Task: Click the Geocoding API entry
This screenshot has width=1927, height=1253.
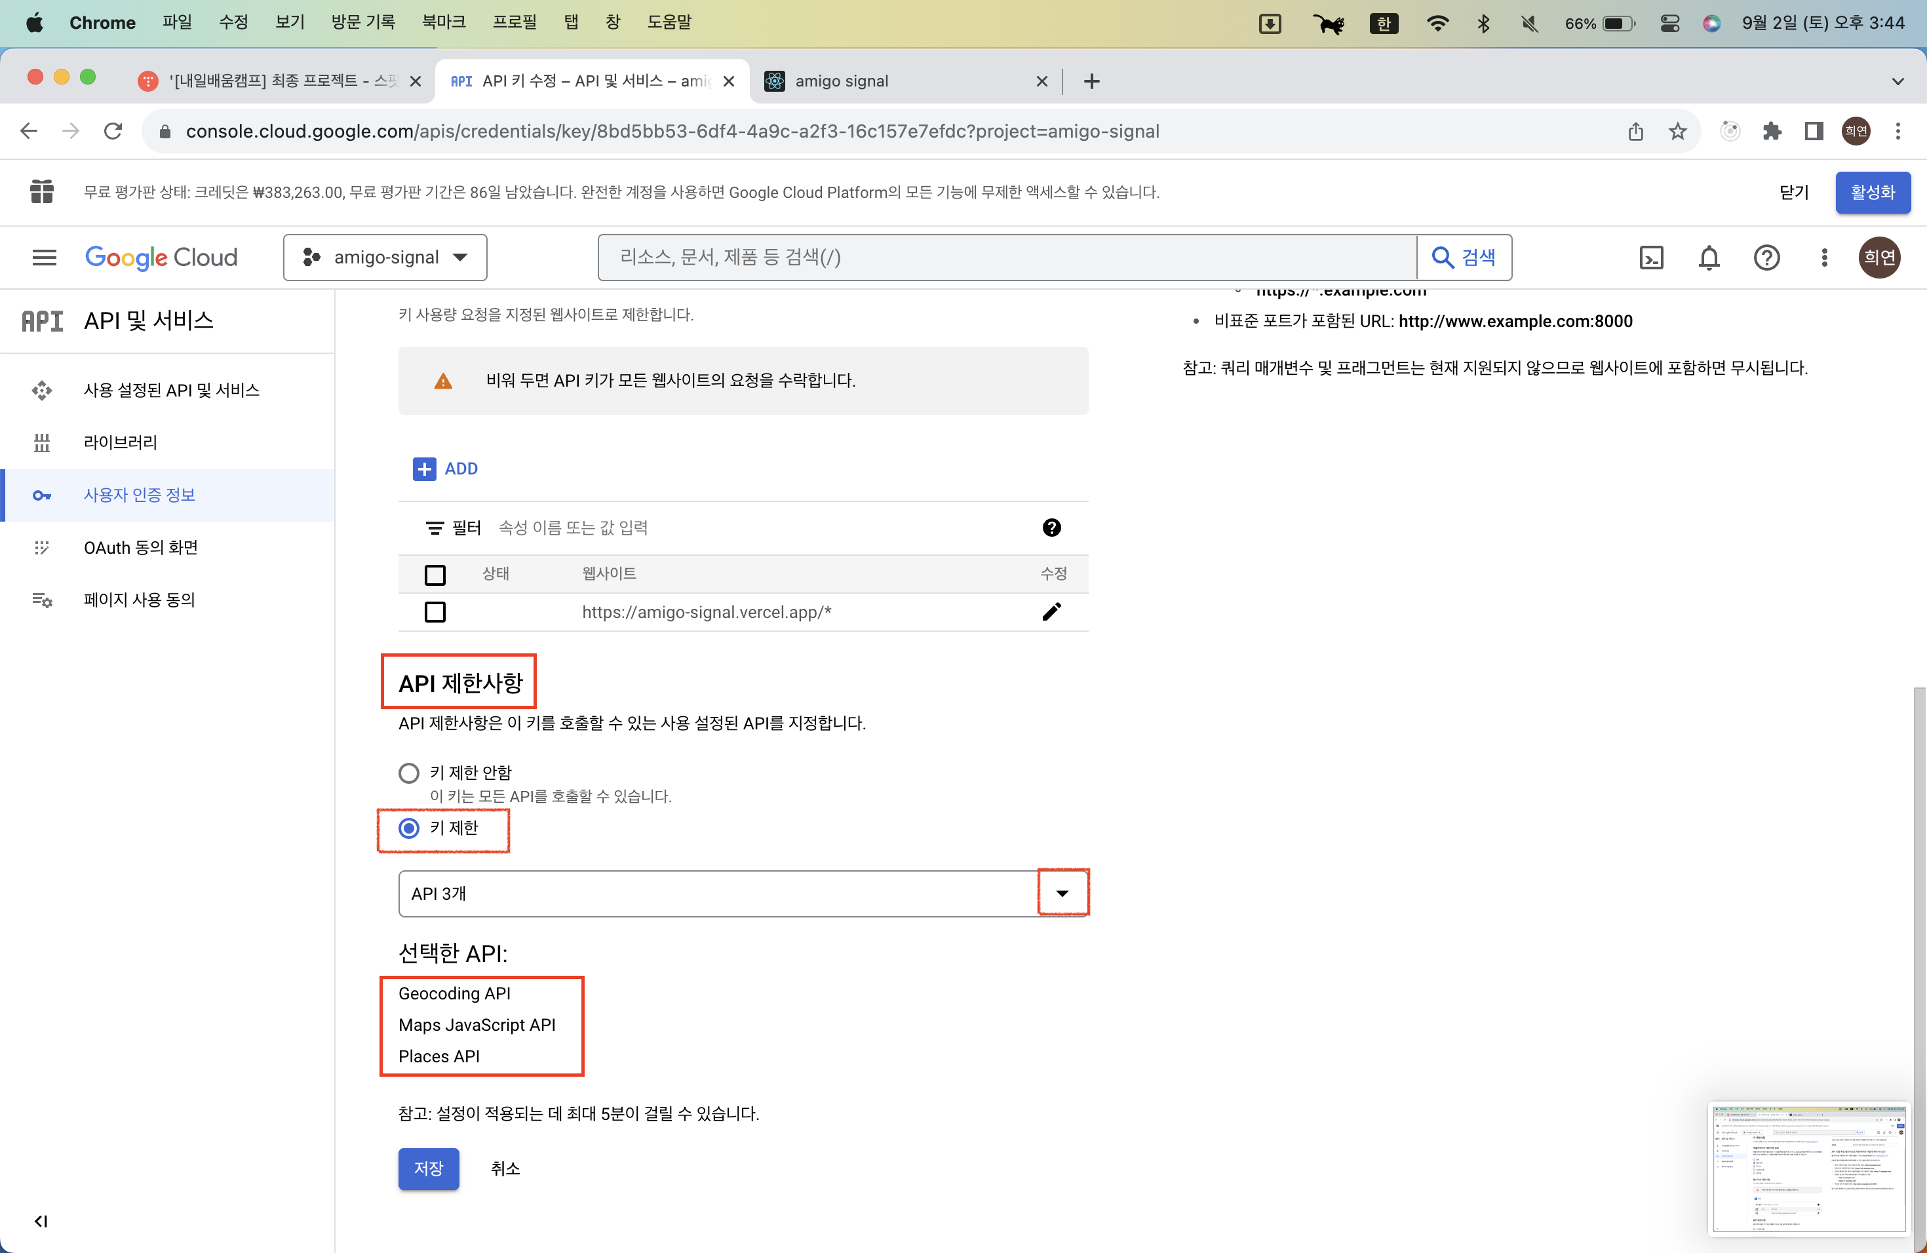Action: coord(454,993)
